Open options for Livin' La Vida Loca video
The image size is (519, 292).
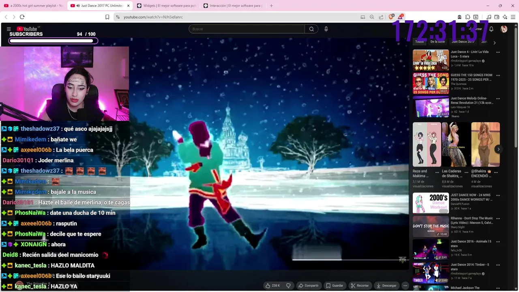(x=498, y=52)
